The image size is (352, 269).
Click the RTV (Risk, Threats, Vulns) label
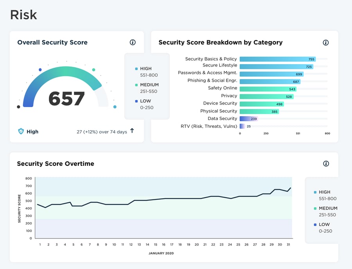209,126
